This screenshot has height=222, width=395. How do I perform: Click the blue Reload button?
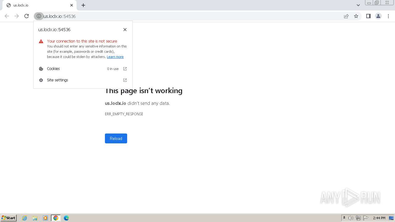116,138
